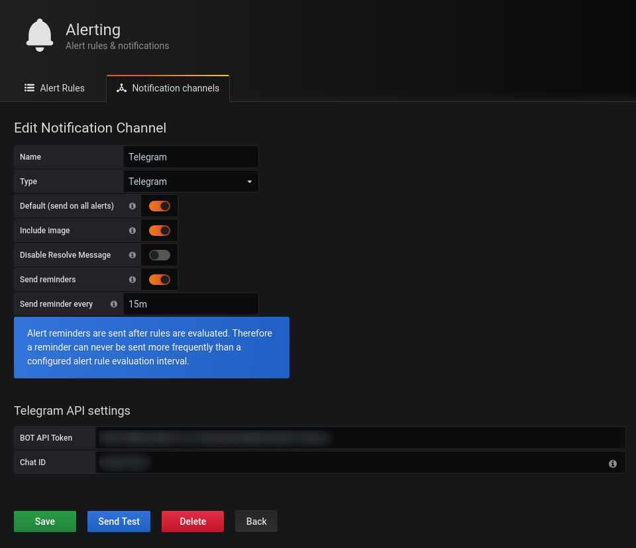Click the Alerting page title
The width and height of the screenshot is (636, 548).
[x=93, y=30]
